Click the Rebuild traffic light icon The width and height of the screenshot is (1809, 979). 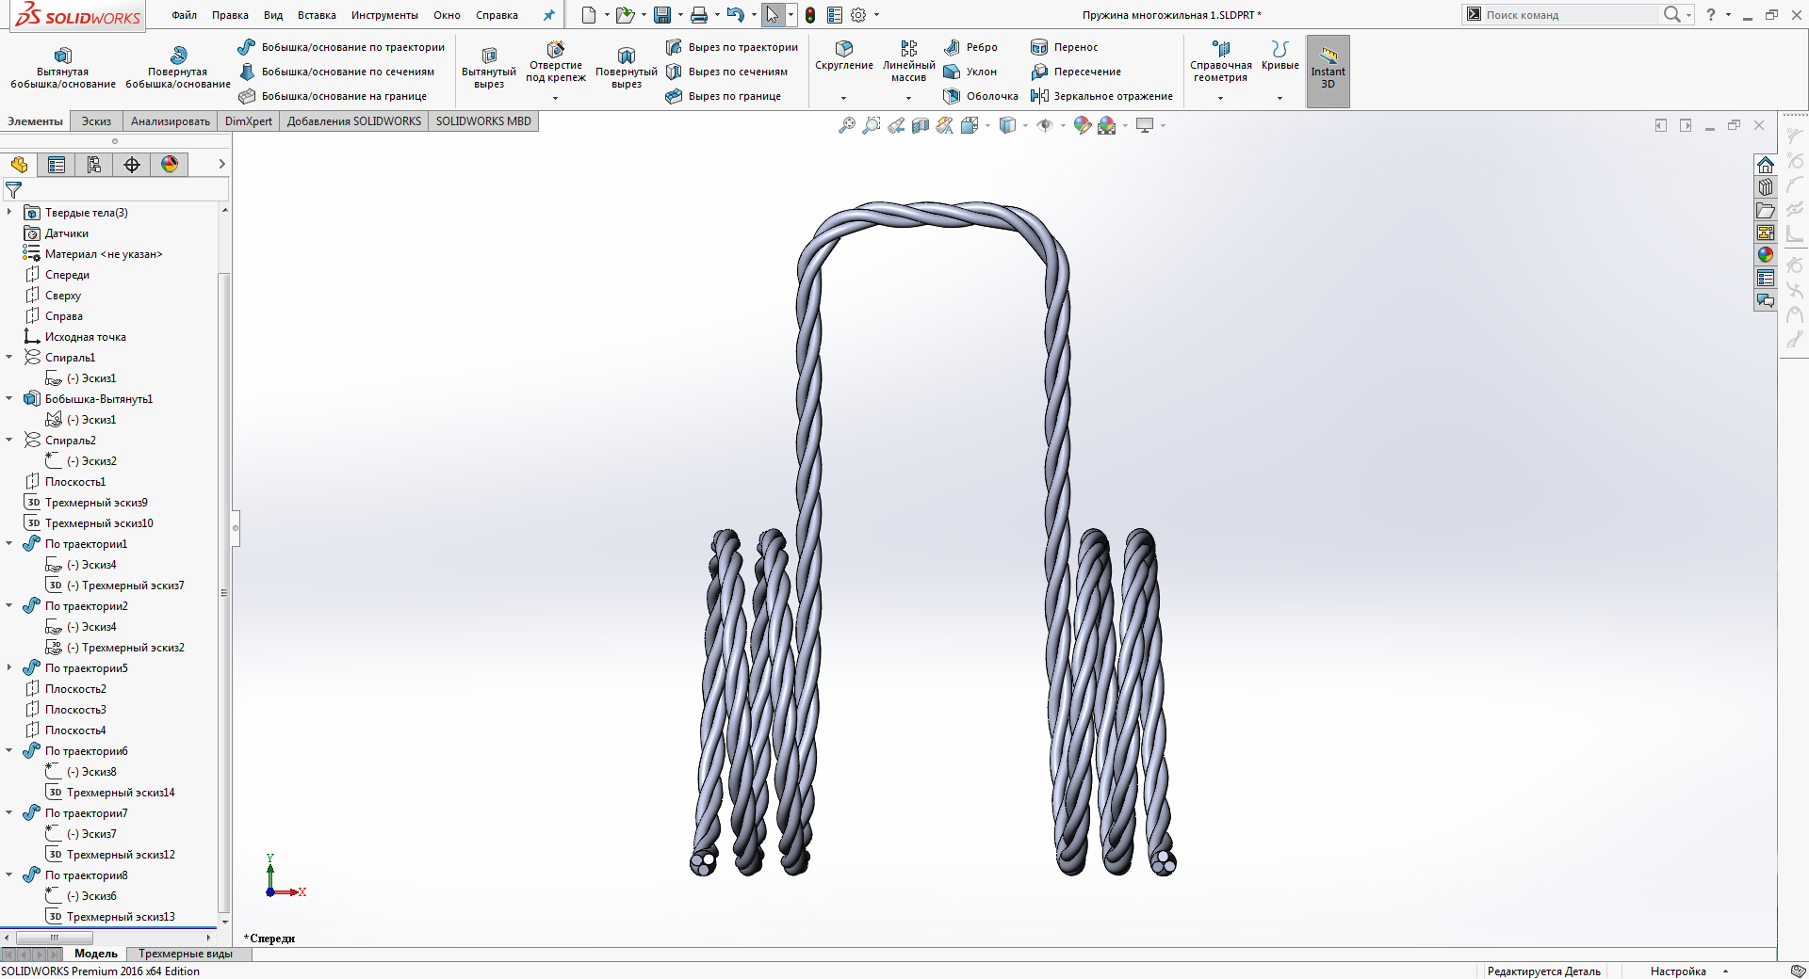point(810,15)
